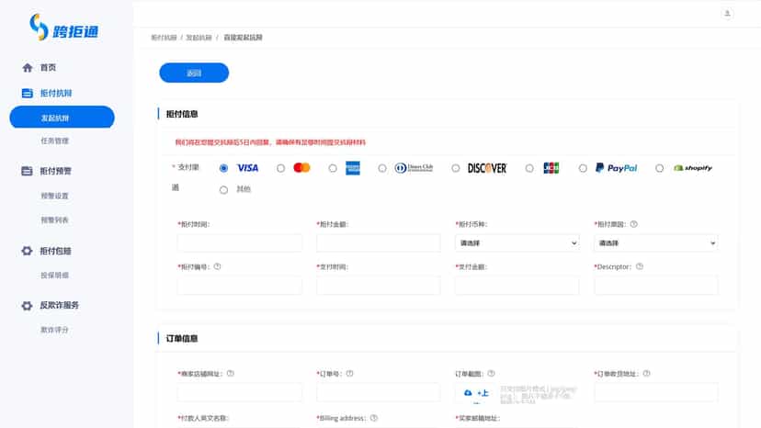The width and height of the screenshot is (761, 428).
Task: Click the DISCOVER logo
Action: tap(487, 168)
